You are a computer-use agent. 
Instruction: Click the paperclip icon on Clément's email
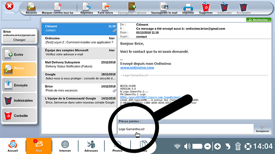(114, 30)
